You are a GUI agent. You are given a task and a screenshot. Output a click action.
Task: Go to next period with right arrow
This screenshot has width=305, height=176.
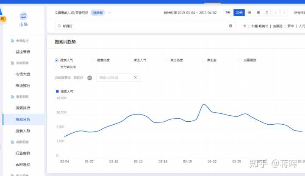click(284, 13)
